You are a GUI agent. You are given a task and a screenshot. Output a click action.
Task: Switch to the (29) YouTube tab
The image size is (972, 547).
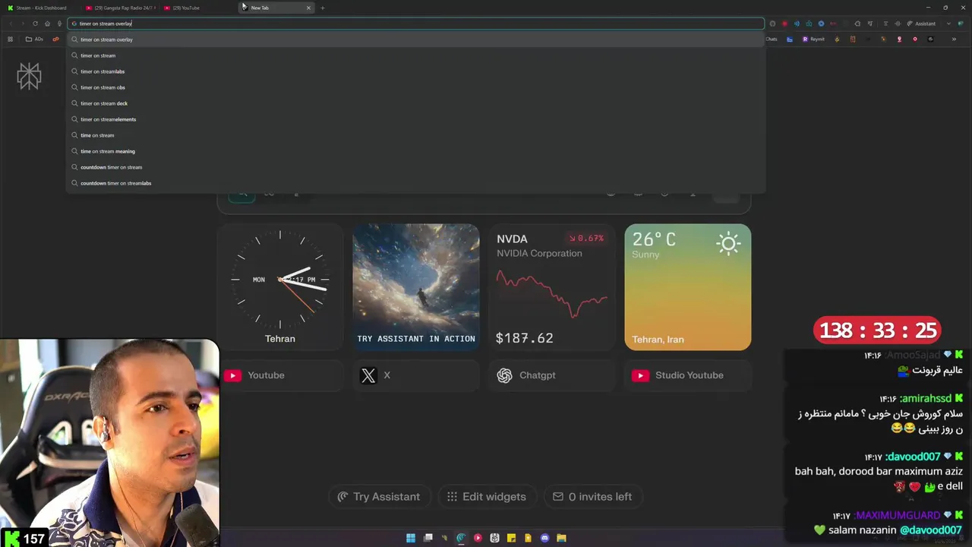[x=199, y=8]
